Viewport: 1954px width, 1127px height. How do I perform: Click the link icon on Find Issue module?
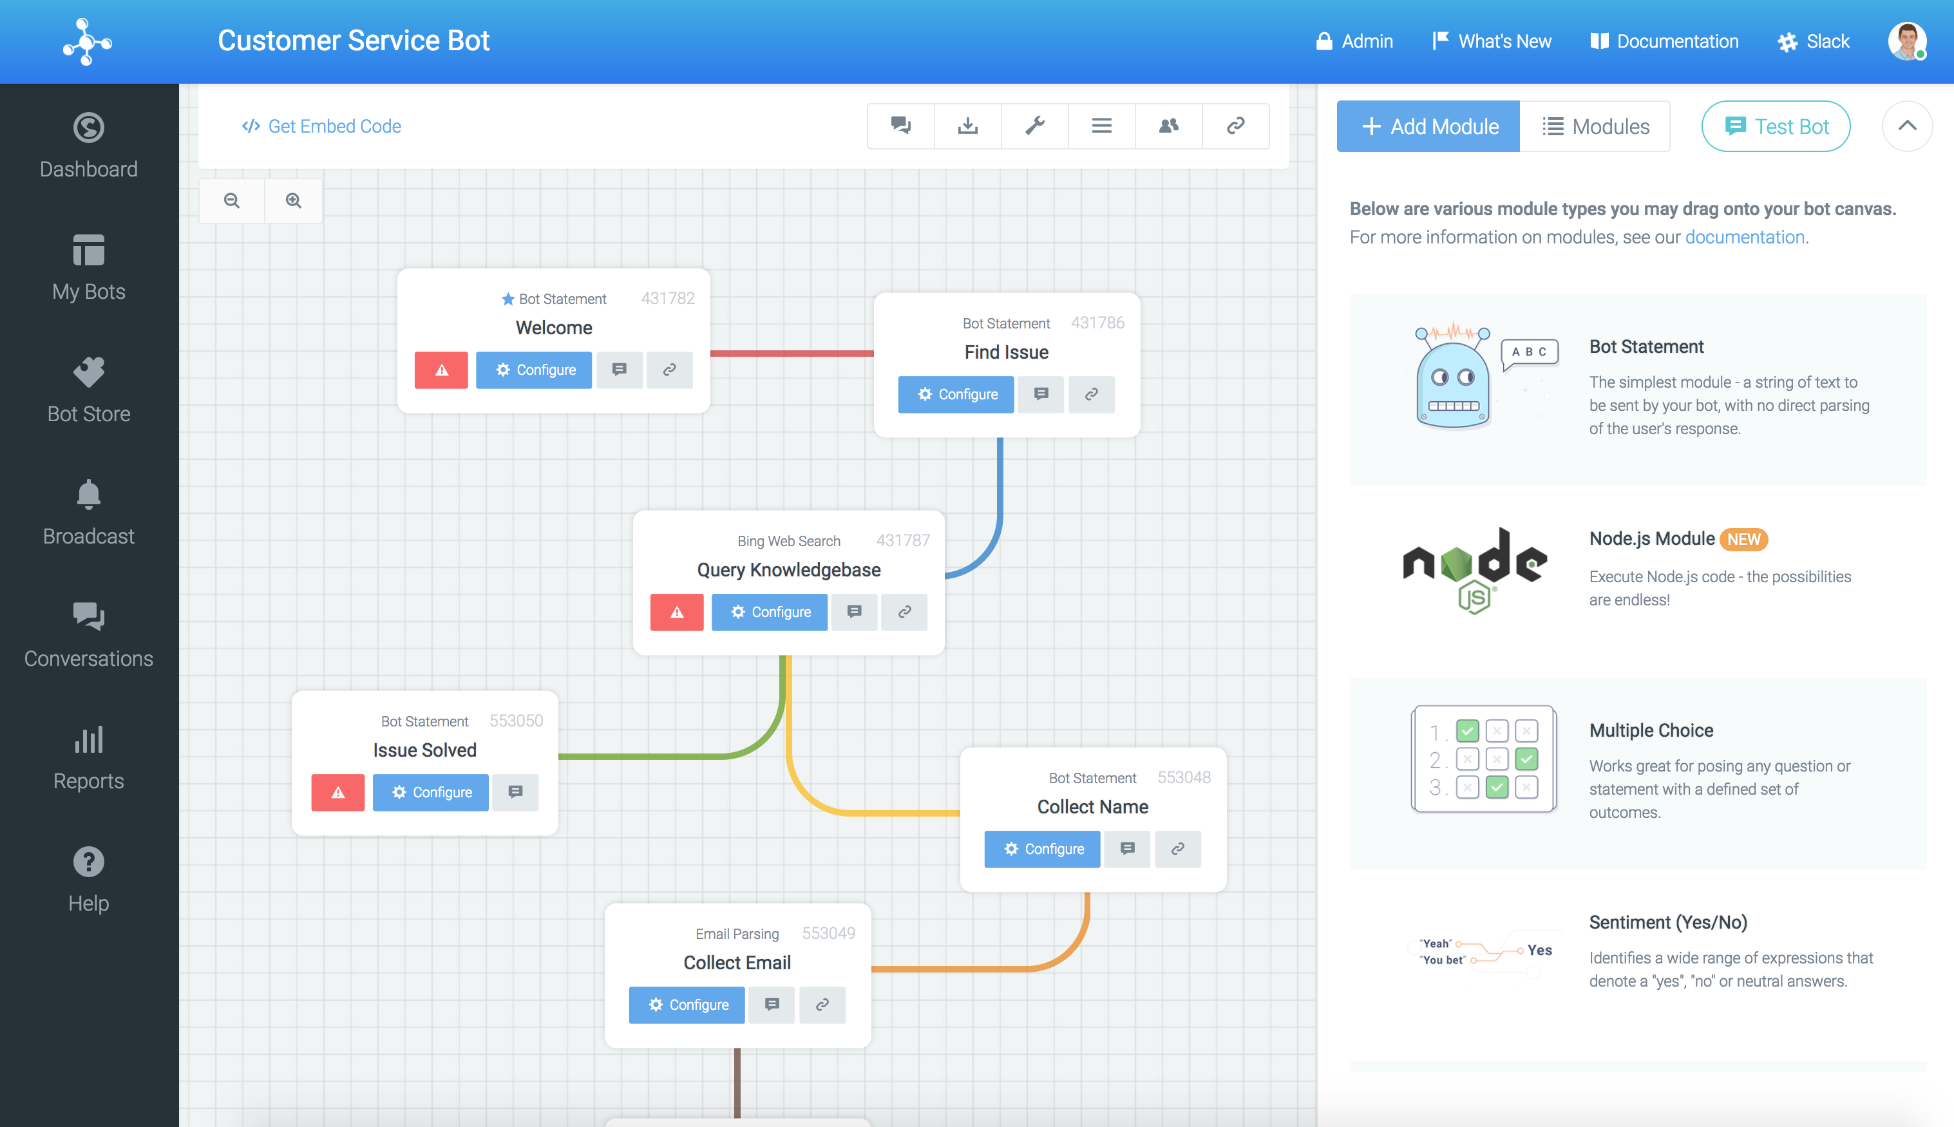[1091, 395]
